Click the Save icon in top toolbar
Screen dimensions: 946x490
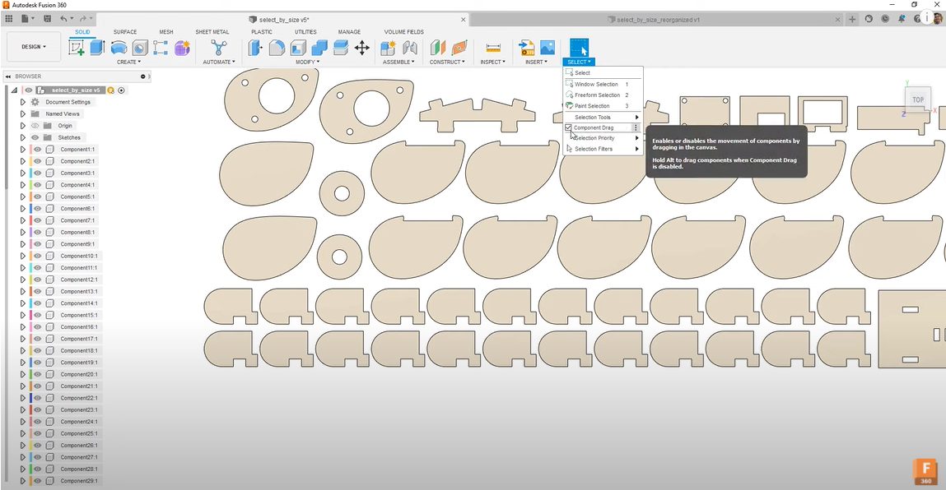(48, 19)
